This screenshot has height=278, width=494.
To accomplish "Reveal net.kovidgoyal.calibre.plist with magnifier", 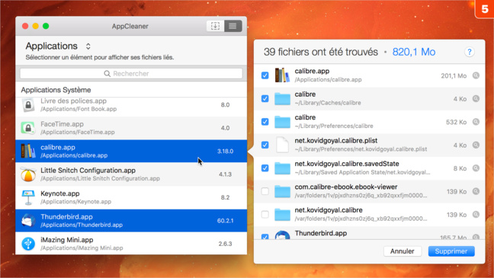I will pos(476,145).
